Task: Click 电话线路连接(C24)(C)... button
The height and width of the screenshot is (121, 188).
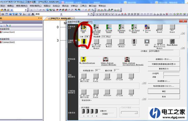Action: coord(164,86)
